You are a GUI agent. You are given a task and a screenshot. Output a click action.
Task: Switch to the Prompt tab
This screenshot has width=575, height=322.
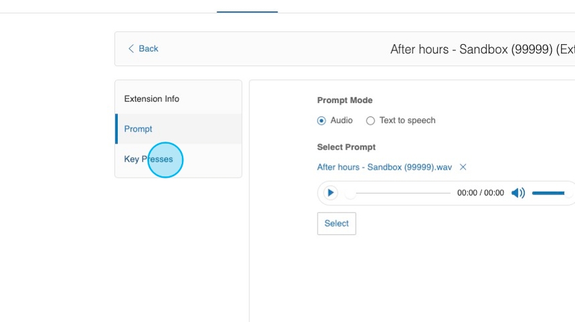(x=138, y=129)
